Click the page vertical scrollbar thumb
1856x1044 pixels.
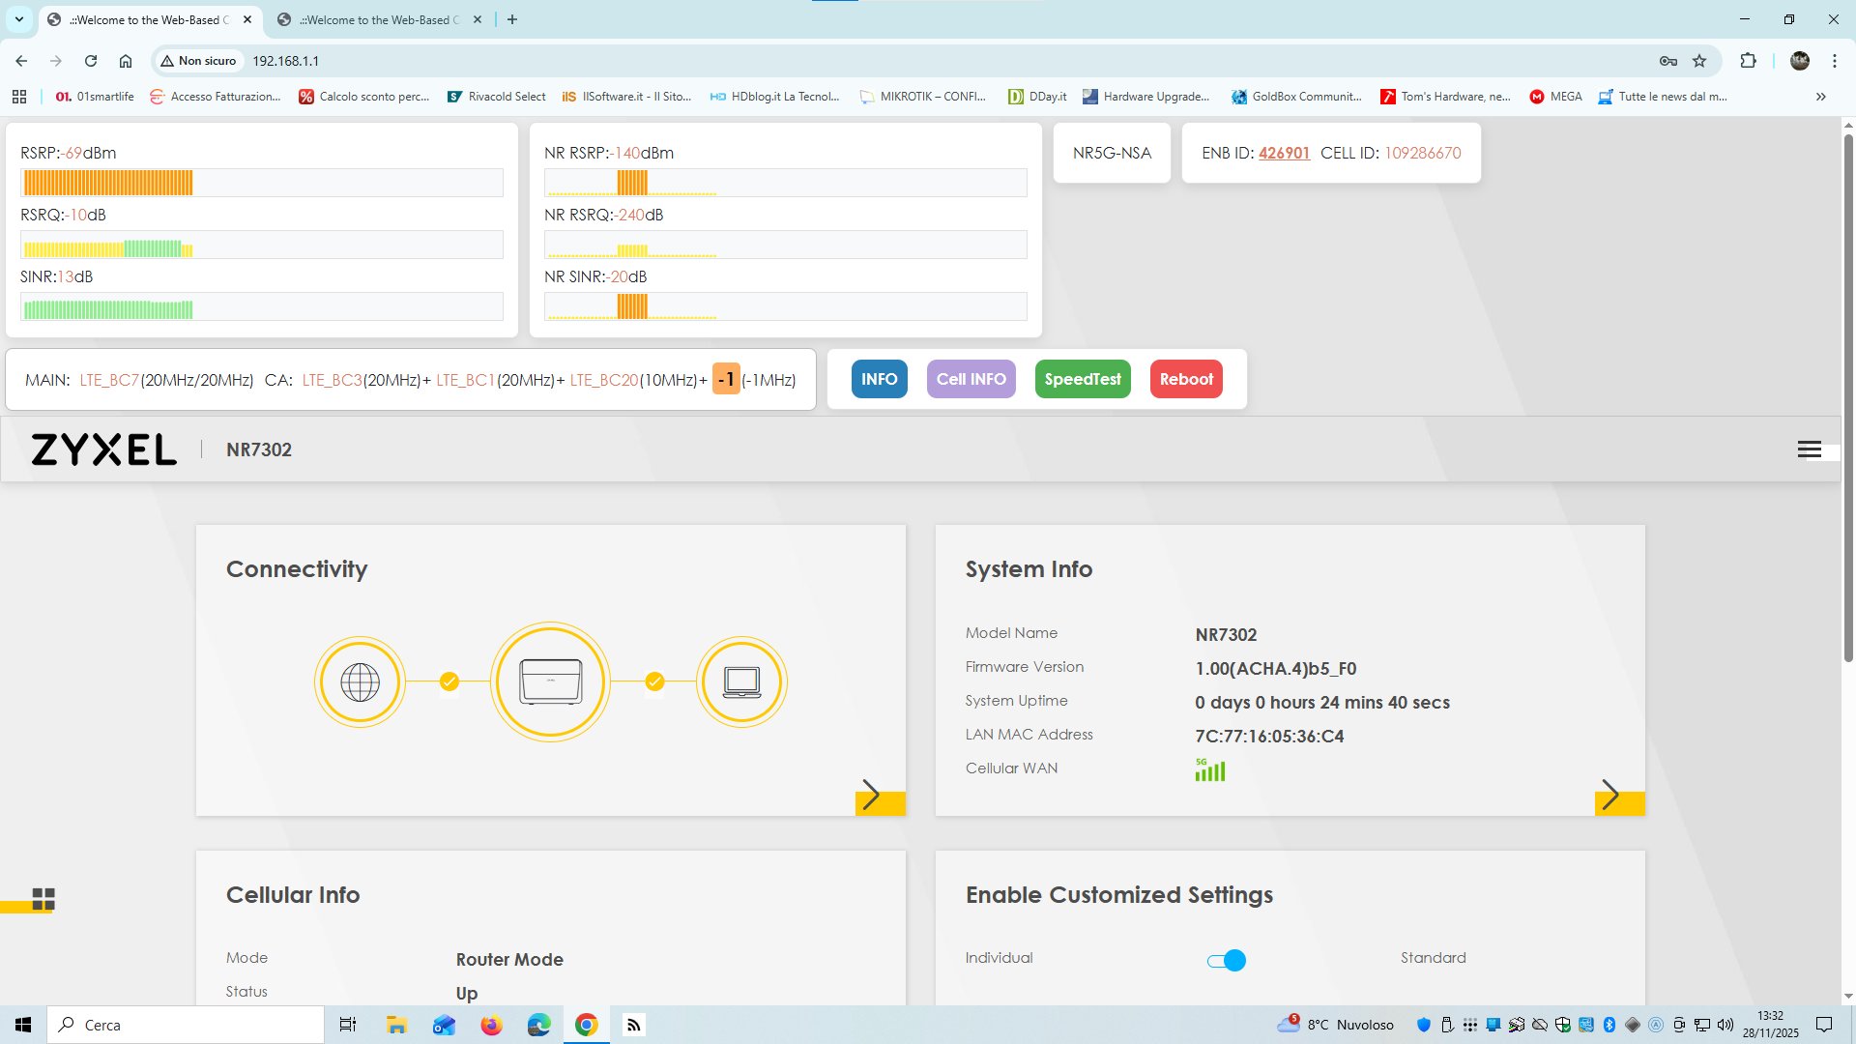(x=1848, y=396)
